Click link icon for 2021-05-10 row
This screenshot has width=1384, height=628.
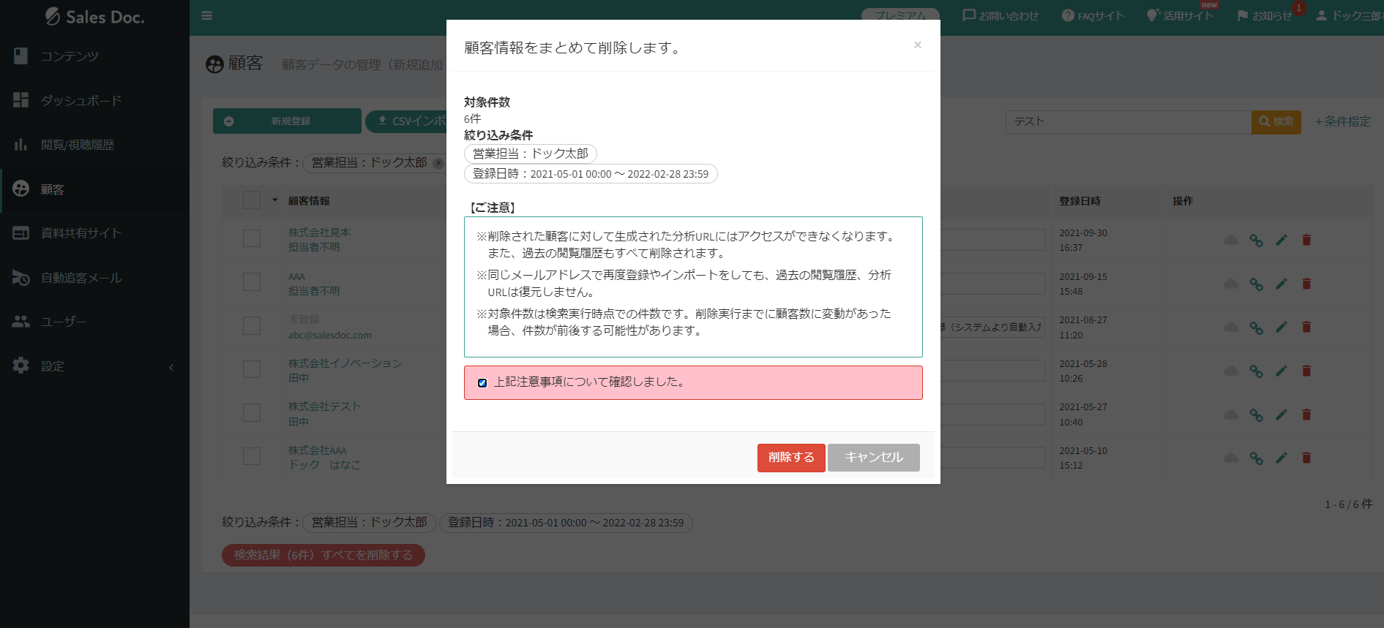tap(1256, 458)
